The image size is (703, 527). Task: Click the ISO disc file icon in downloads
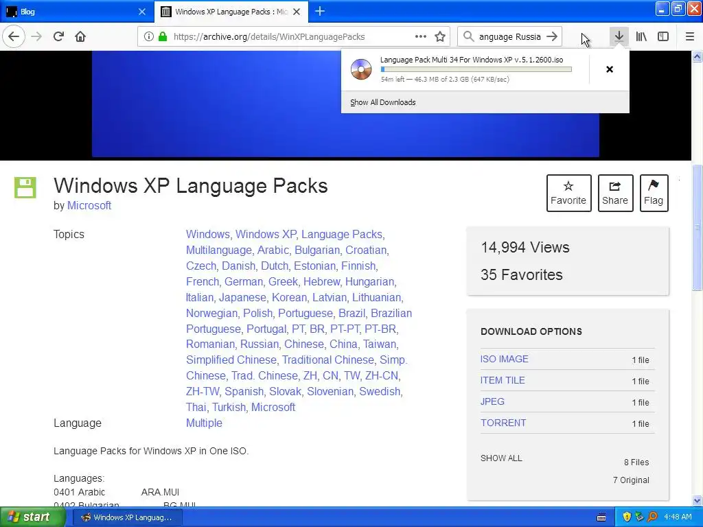[361, 69]
